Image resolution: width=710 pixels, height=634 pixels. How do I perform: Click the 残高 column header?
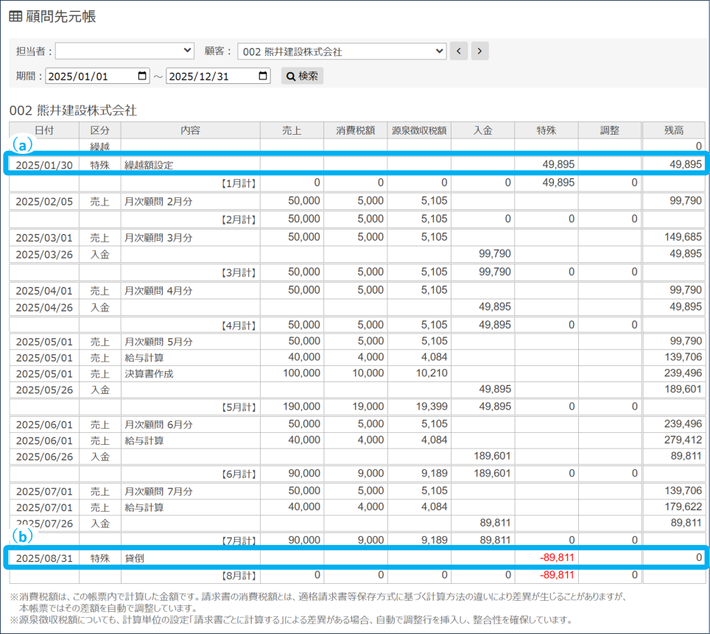(673, 130)
